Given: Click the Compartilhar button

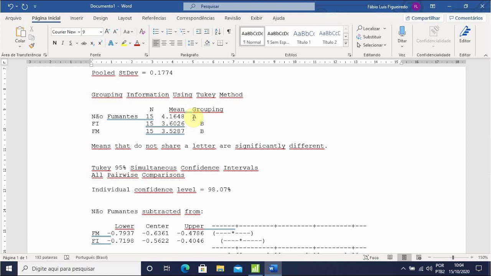Looking at the screenshot, I should tap(423, 18).
